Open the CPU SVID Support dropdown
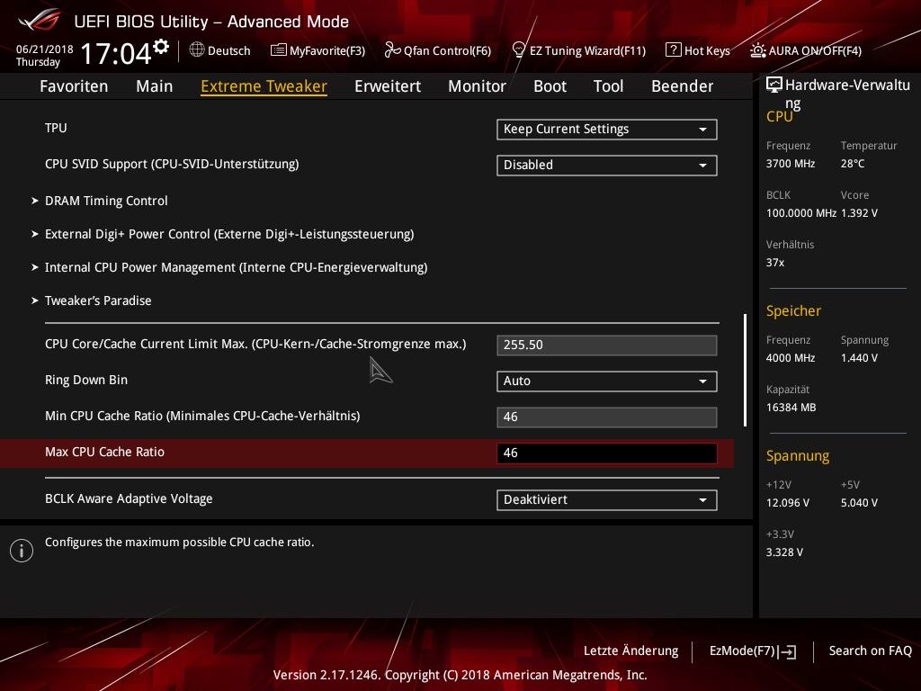The image size is (921, 691). (x=607, y=166)
